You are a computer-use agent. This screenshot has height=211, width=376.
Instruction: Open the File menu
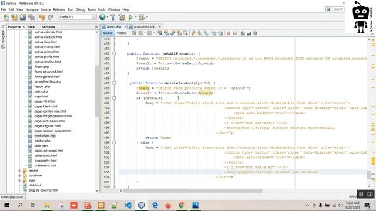click(4, 9)
